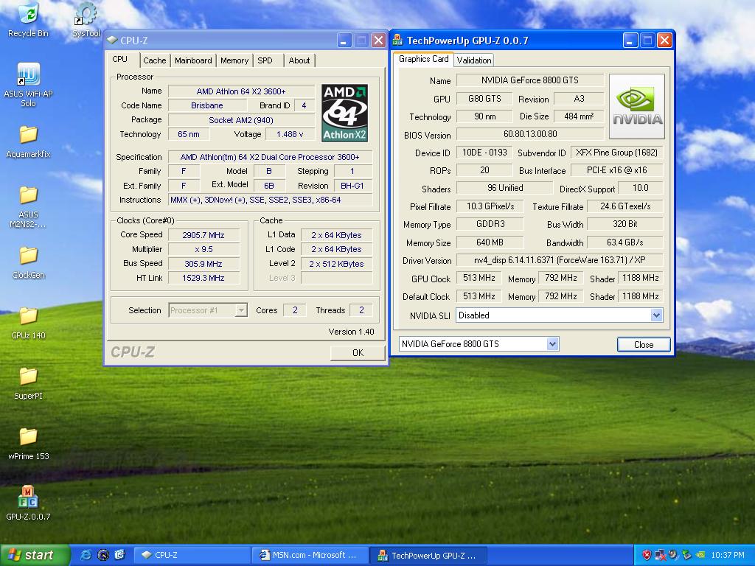The height and width of the screenshot is (566, 755).
Task: Switch to the Validation tab in GPU-Z
Action: click(x=474, y=60)
